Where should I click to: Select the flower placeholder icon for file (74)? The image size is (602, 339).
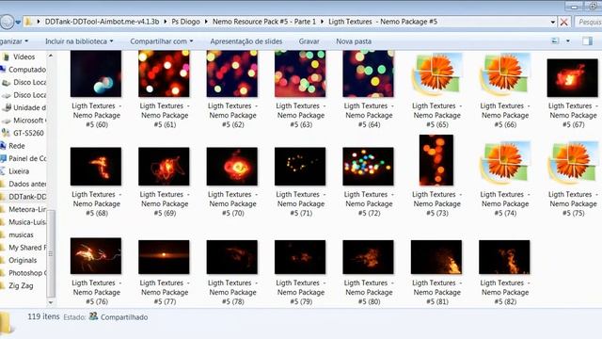(x=504, y=163)
